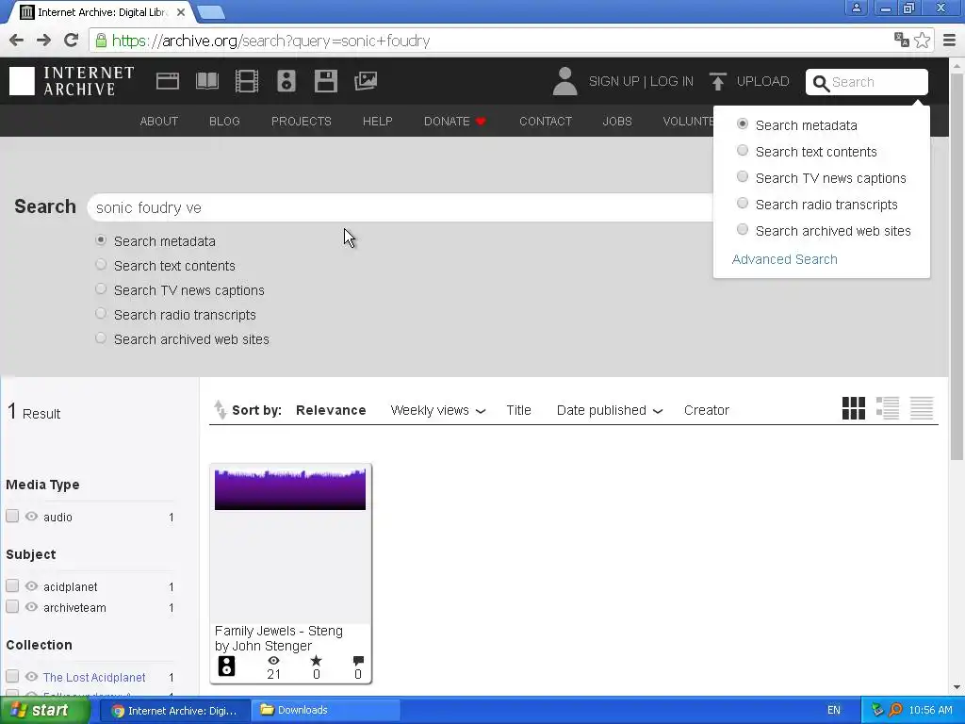
Task: Click the browser address bar
Action: click(492, 41)
